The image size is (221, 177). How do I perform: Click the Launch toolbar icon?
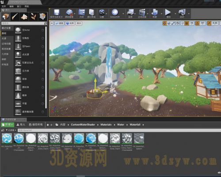click(182, 12)
